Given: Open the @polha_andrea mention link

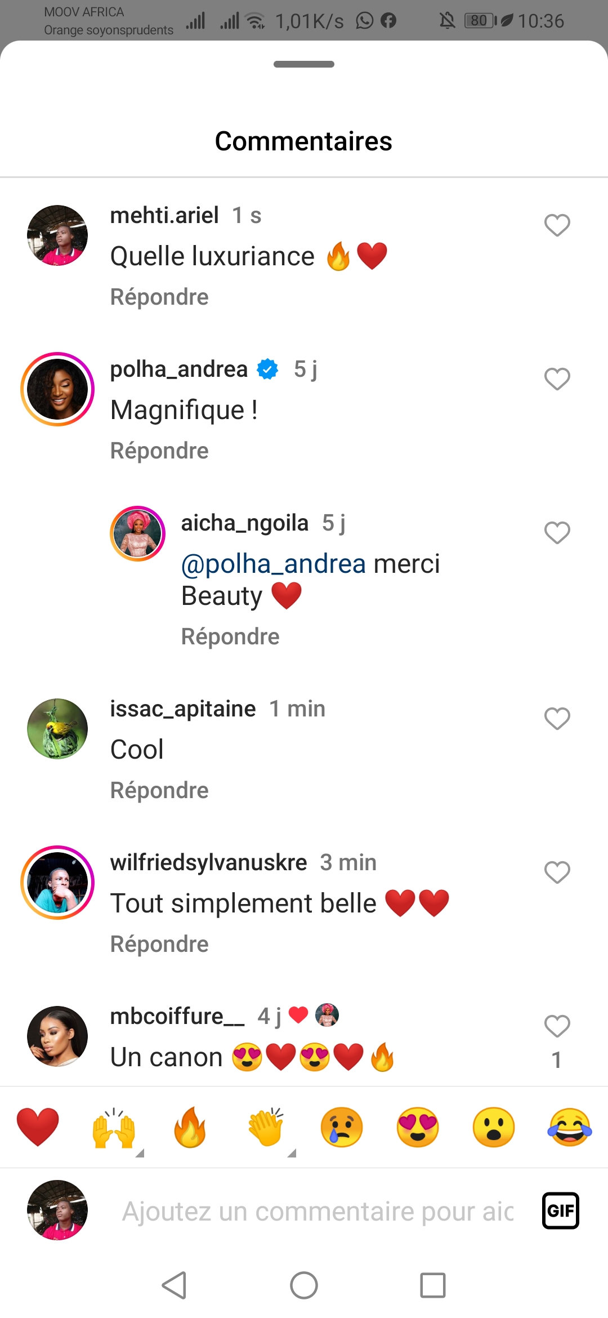Looking at the screenshot, I should (274, 564).
